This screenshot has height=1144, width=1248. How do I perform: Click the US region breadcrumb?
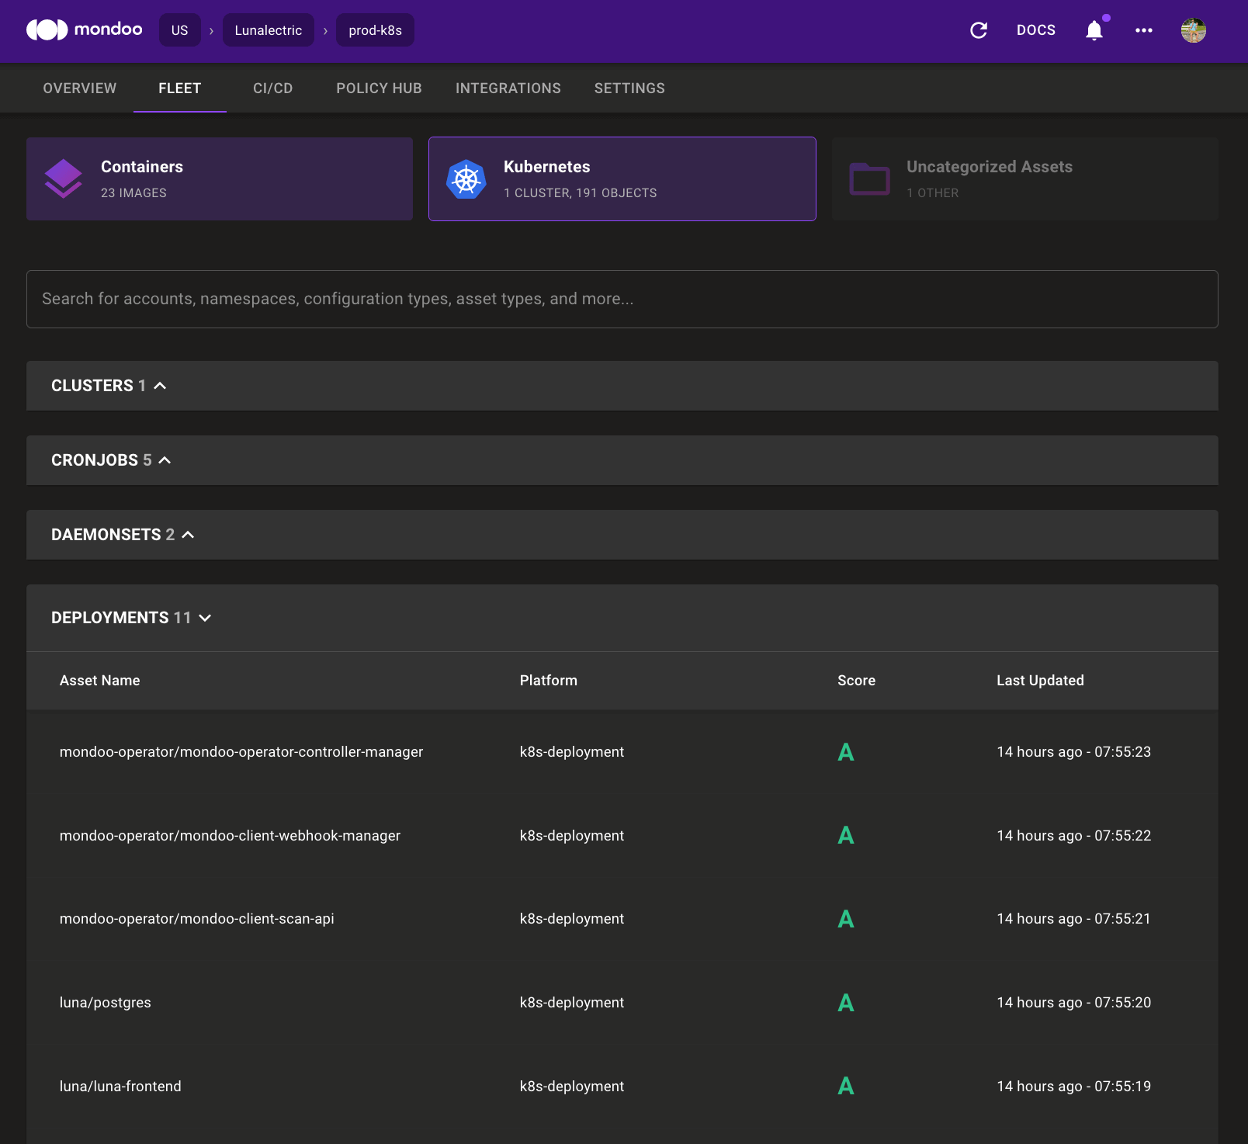click(x=179, y=30)
